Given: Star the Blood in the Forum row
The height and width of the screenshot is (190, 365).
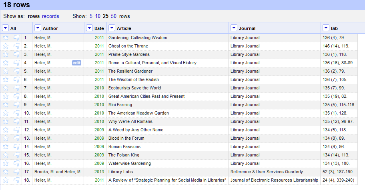Looking at the screenshot, I should pos(6,138).
